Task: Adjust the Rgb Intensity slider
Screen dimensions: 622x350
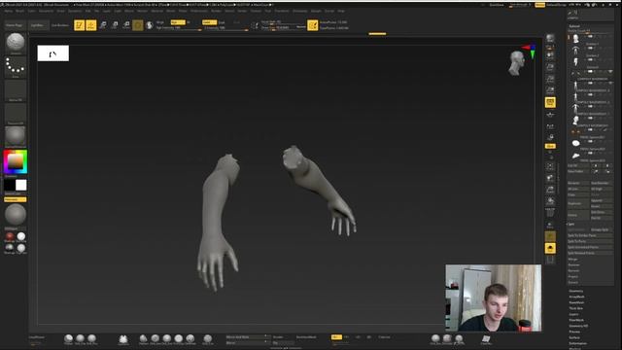Action: (x=179, y=28)
